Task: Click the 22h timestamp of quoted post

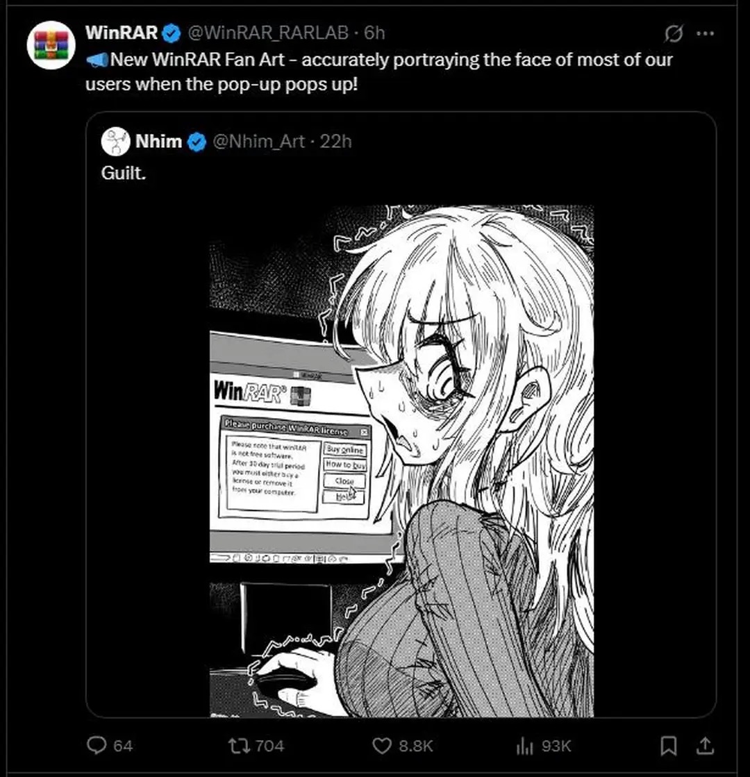Action: 335,142
